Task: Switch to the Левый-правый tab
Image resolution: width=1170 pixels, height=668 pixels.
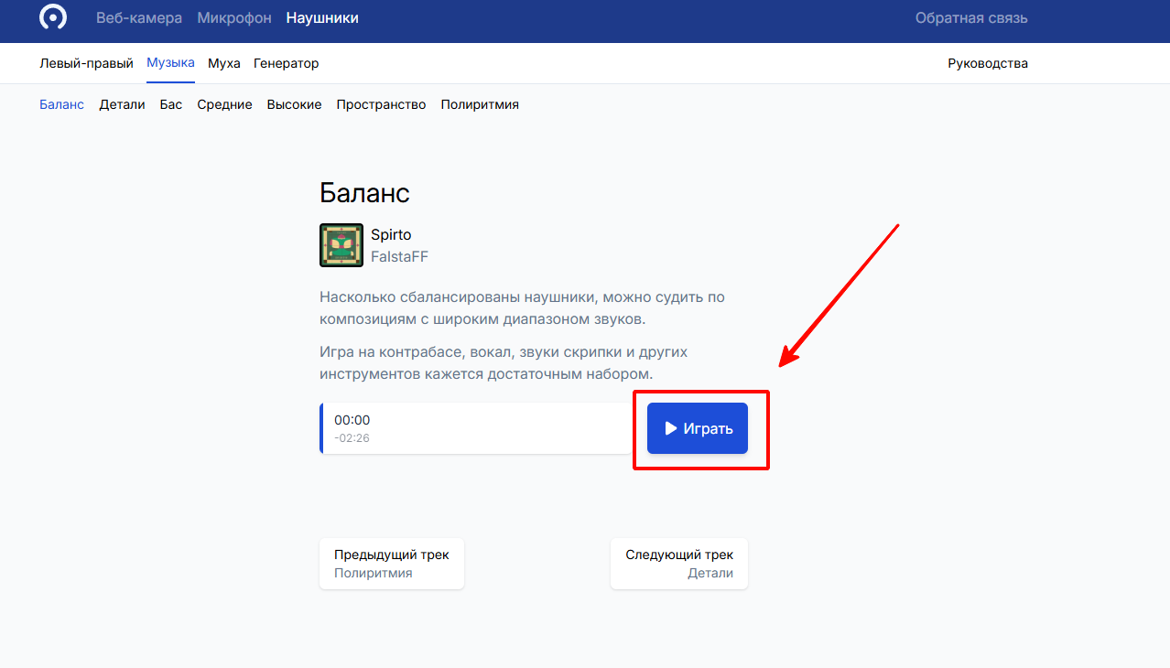Action: (x=86, y=63)
